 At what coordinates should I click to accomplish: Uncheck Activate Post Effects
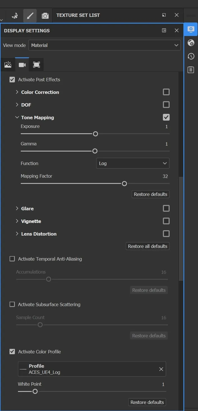[12, 80]
